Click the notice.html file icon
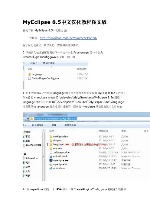150x212 pixels. tap(51, 168)
